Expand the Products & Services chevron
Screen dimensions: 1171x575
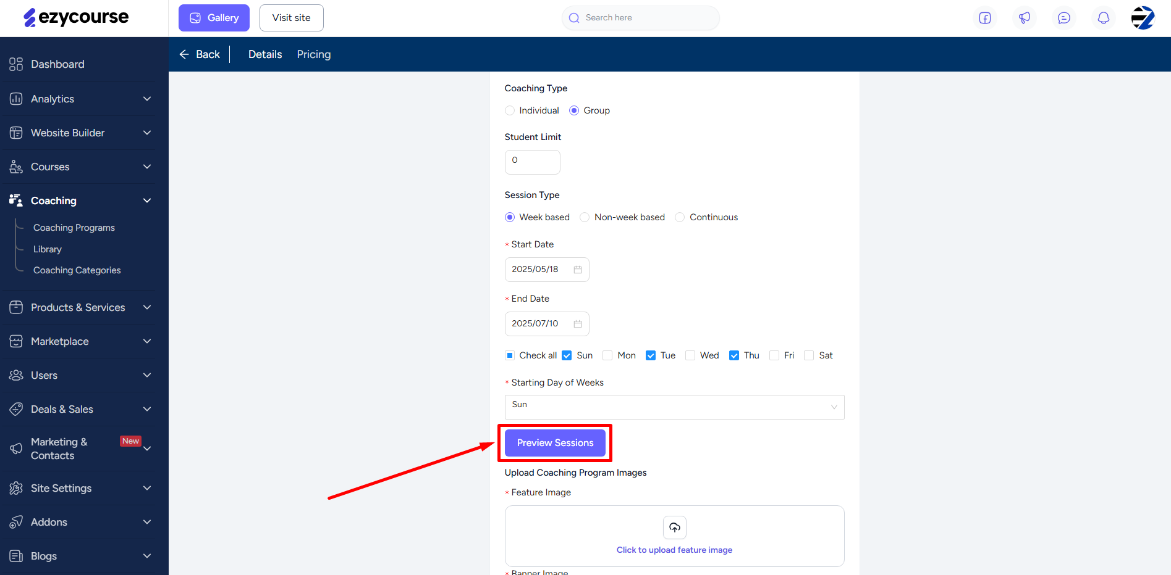[147, 307]
